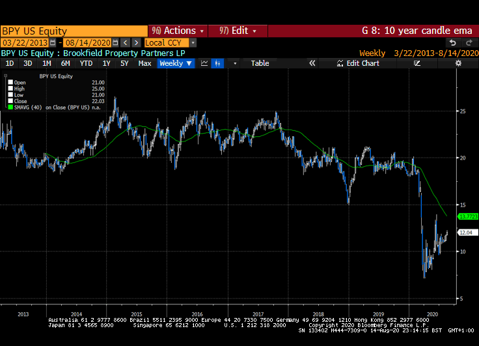479x346 pixels.
Task: Toggle the High series legend box
Action: point(11,89)
